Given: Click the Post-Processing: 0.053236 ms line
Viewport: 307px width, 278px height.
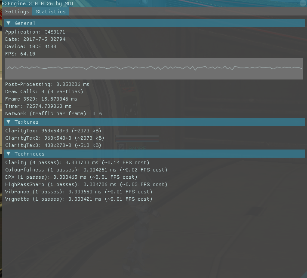Looking at the screenshot, I should (x=47, y=84).
